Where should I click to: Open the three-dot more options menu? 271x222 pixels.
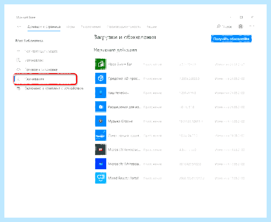252,27
